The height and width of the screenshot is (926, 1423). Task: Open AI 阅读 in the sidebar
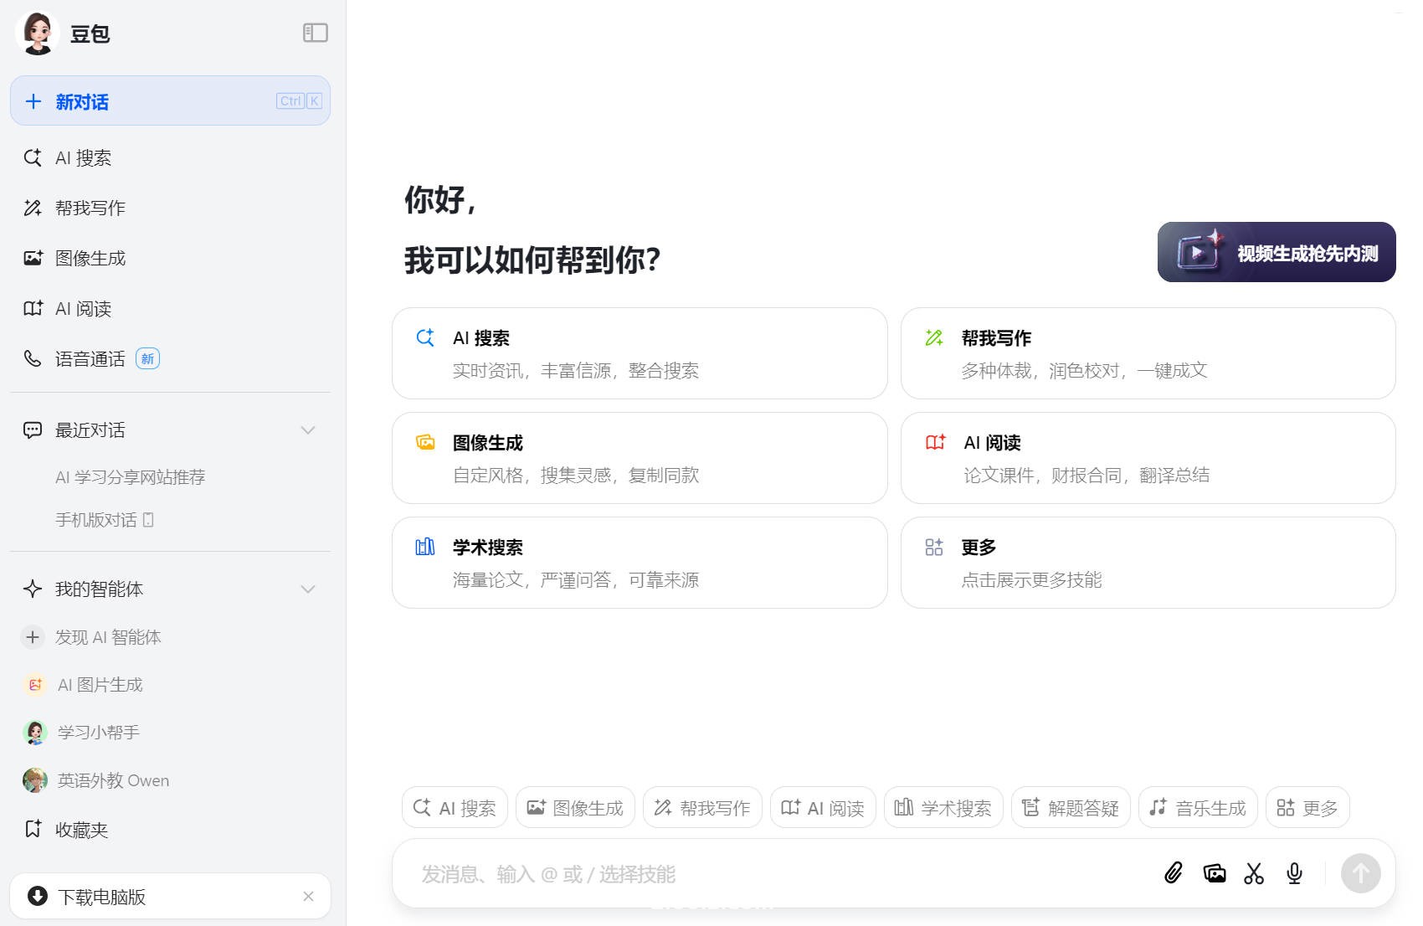pyautogui.click(x=170, y=308)
